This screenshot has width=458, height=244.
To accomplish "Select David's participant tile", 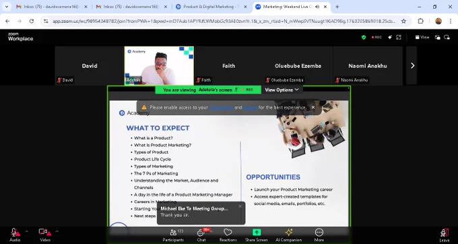I will (x=90, y=66).
